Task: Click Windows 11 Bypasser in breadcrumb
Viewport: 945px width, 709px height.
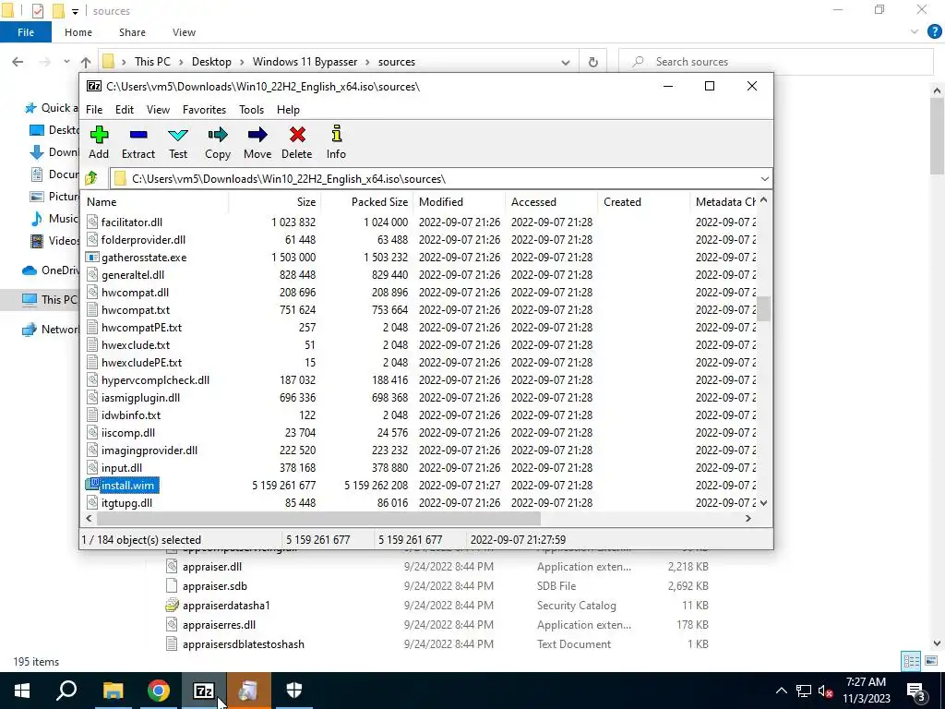Action: (305, 62)
